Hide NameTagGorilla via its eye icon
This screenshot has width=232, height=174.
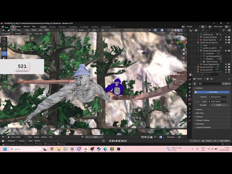226,40
